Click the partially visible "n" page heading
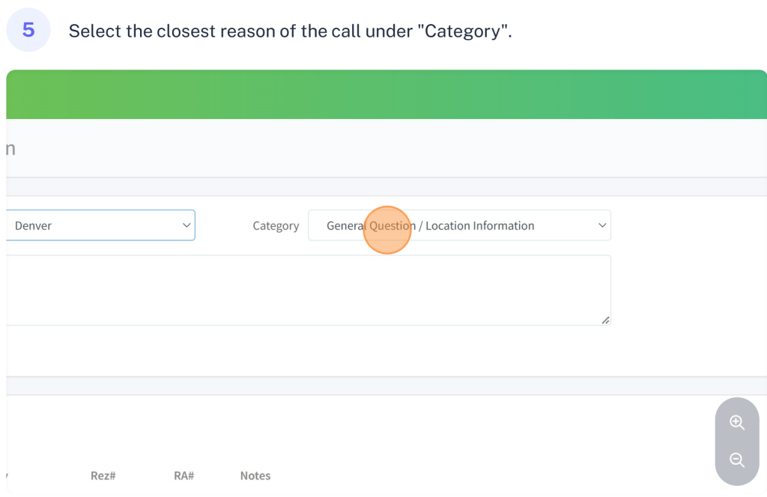The width and height of the screenshot is (767, 497). [11, 148]
